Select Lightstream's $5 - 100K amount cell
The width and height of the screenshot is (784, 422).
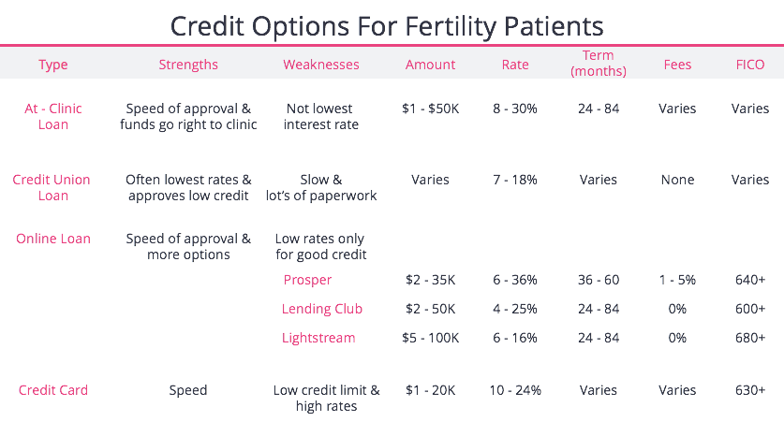[430, 338]
